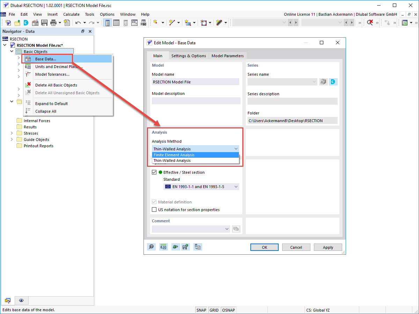
Task: Open the console script toolbar icon
Action: pyautogui.click(x=134, y=23)
